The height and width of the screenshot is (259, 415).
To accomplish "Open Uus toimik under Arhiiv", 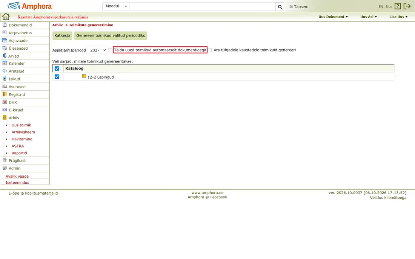I will tap(22, 125).
